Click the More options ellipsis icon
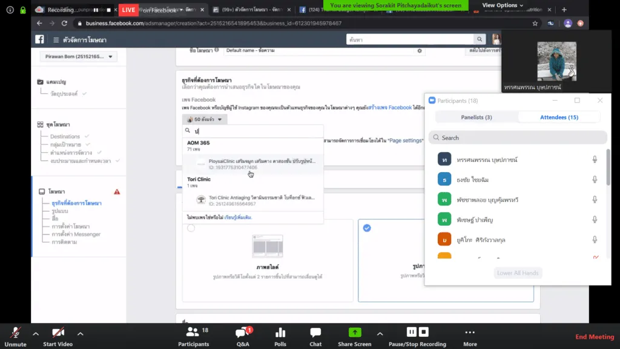Screen dimensions: 620x349 pyautogui.click(x=470, y=333)
